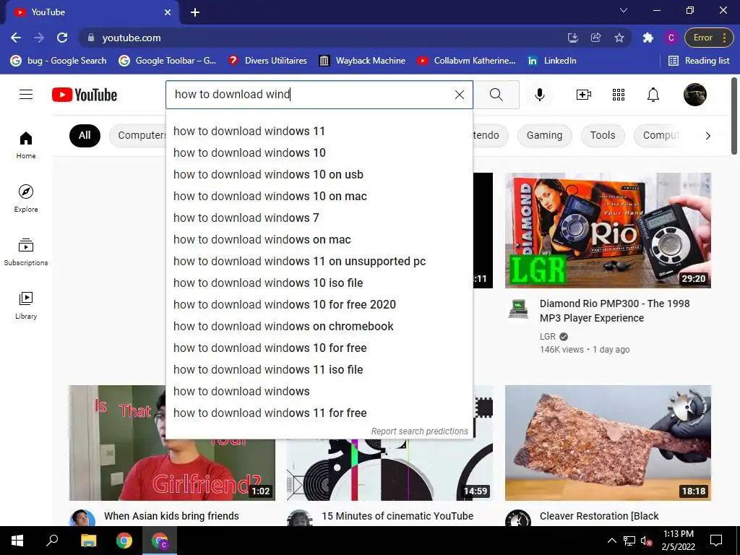
Task: Open Reading list
Action: (x=700, y=61)
